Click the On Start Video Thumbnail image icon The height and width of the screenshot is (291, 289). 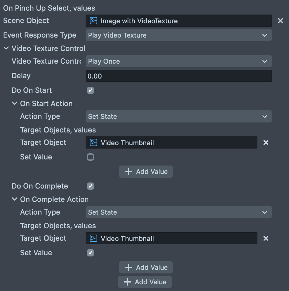click(x=93, y=142)
